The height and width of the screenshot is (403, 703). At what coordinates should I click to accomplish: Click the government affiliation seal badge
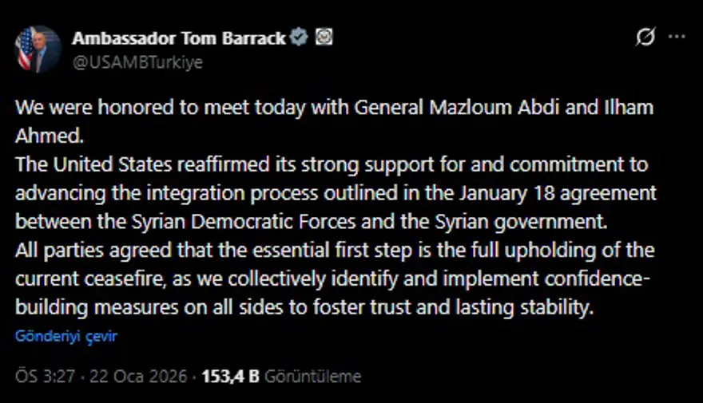click(323, 38)
